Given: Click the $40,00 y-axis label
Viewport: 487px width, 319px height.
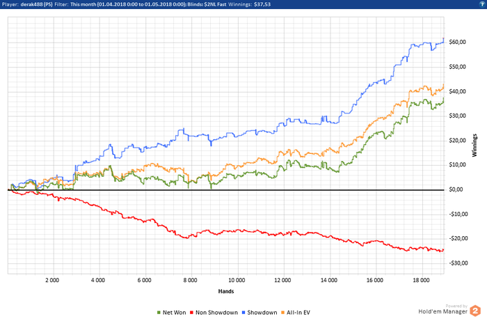Looking at the screenshot, I should click(x=457, y=91).
